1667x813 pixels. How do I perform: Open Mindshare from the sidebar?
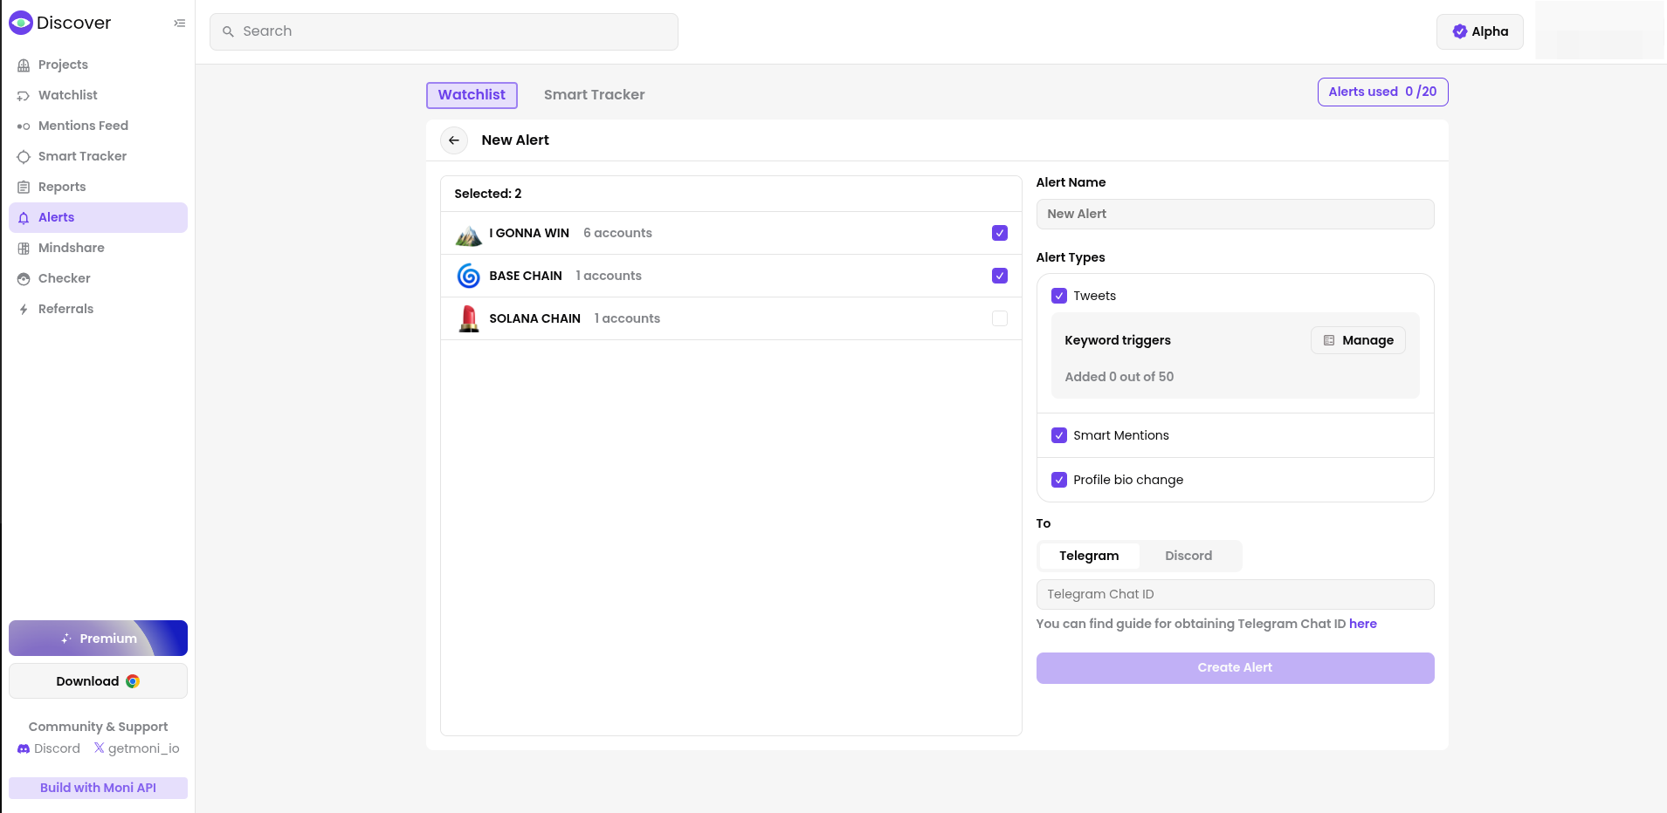click(71, 248)
